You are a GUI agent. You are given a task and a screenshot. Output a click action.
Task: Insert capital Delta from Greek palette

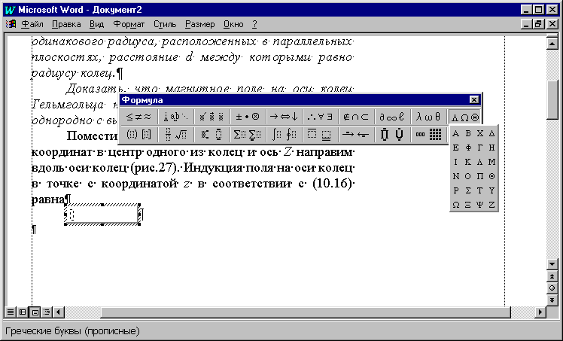[x=492, y=133]
